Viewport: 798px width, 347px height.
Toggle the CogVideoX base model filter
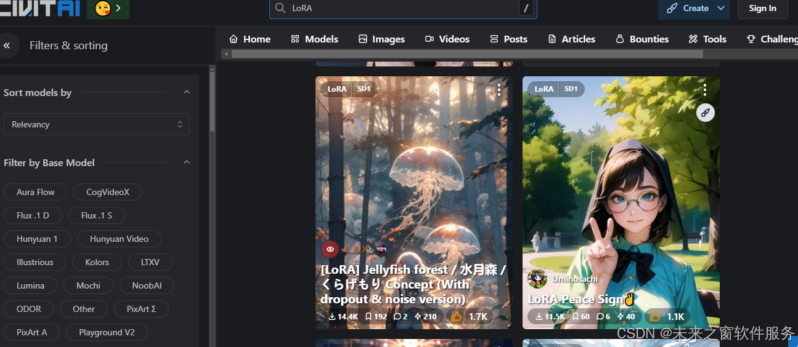tap(108, 192)
